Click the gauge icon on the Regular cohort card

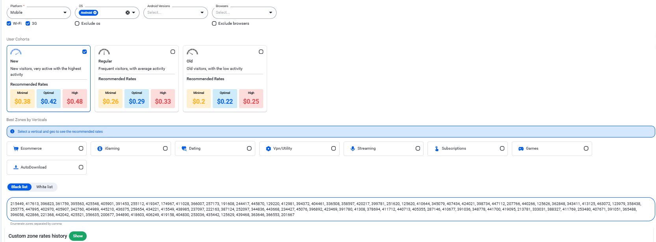(104, 52)
